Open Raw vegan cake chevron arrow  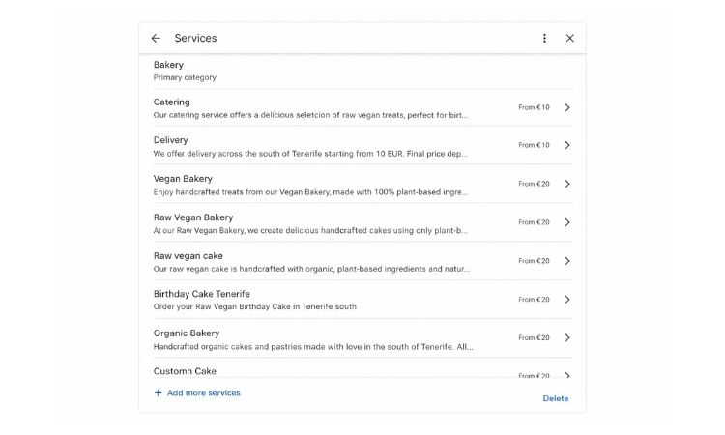[x=567, y=261]
